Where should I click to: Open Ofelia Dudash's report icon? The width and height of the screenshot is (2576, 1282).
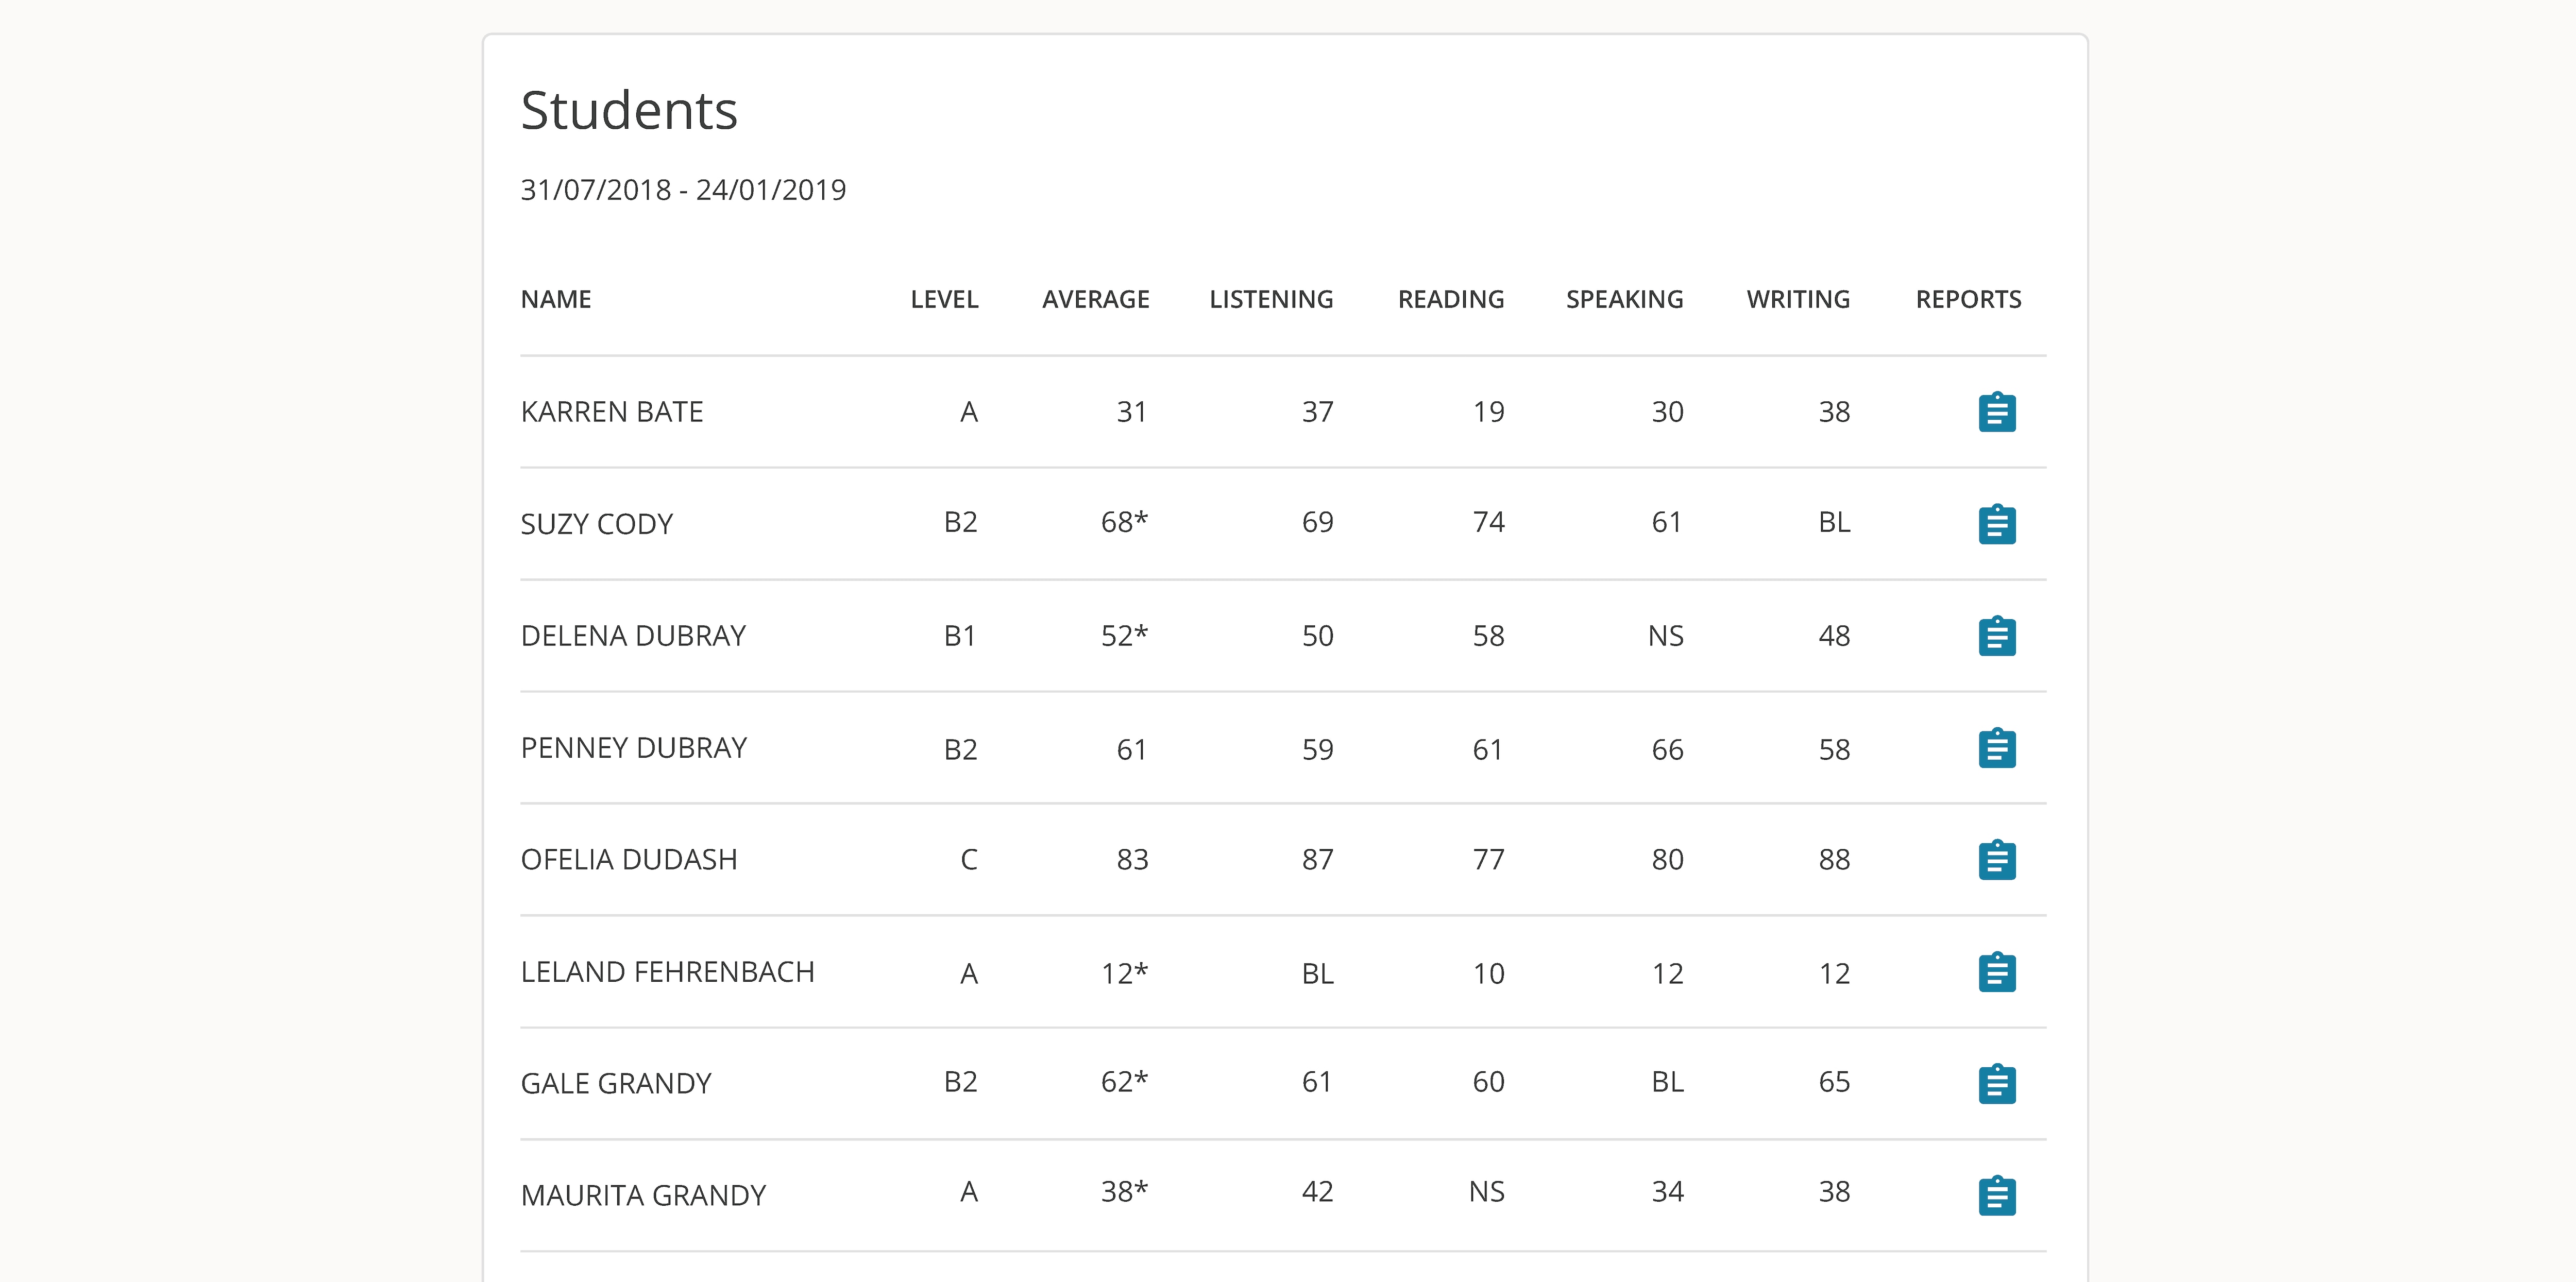click(1996, 860)
